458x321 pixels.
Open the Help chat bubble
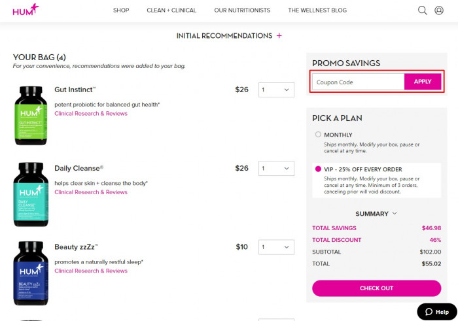[x=437, y=312]
